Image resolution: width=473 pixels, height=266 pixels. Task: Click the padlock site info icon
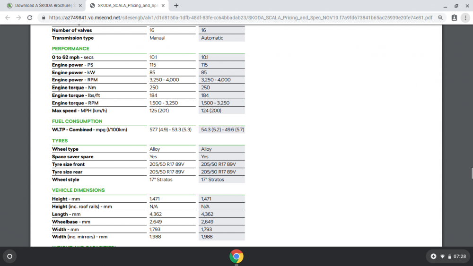(44, 18)
